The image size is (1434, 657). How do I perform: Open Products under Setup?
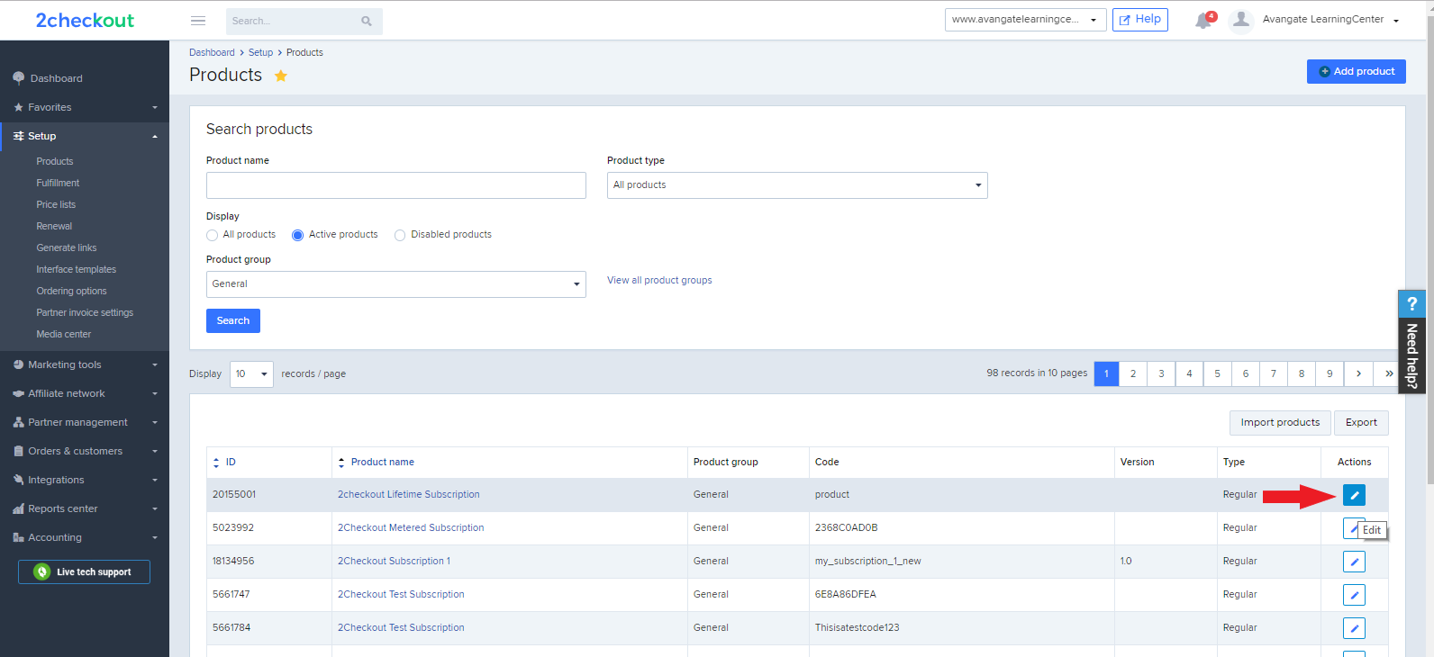click(x=55, y=162)
